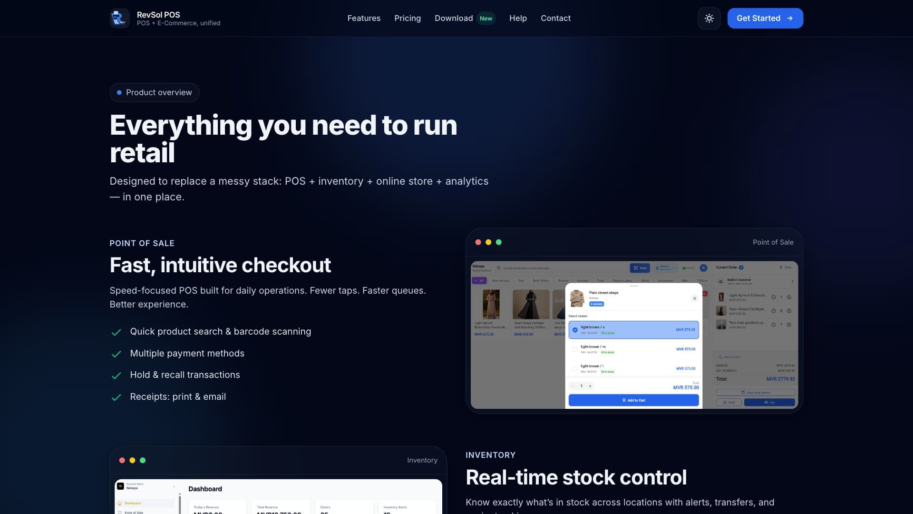Screen dimensions: 913x514
Task: Click the RevSol POS logo icon
Action: pyautogui.click(x=120, y=18)
